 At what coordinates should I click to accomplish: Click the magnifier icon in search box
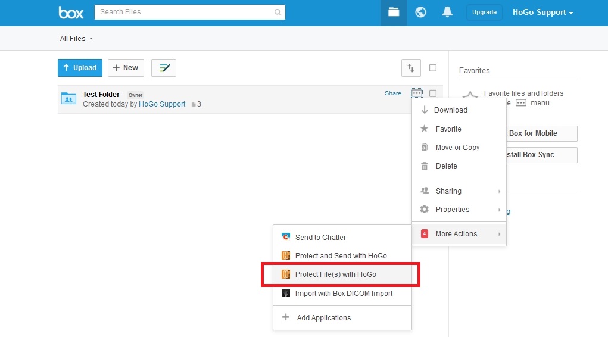278,12
